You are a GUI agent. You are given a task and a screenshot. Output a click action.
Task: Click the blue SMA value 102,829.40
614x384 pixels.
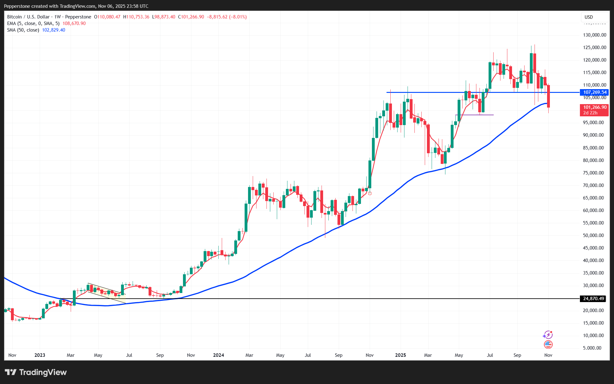(x=53, y=30)
